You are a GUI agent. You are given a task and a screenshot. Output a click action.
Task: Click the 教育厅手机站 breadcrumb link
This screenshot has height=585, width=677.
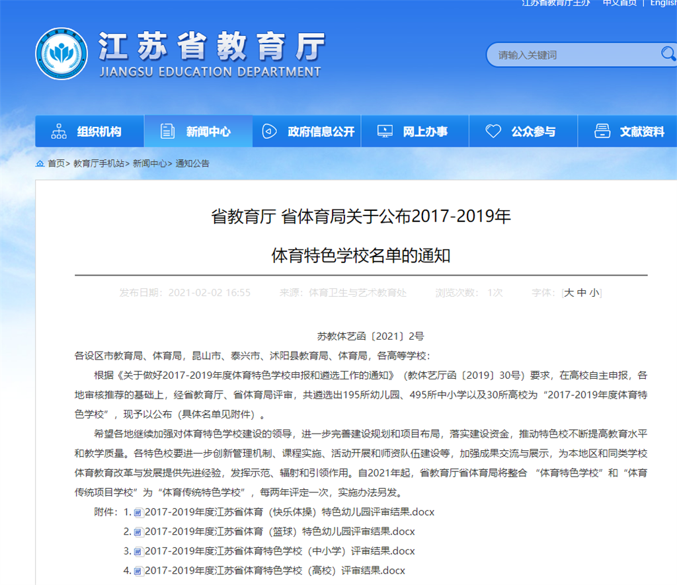pos(99,164)
